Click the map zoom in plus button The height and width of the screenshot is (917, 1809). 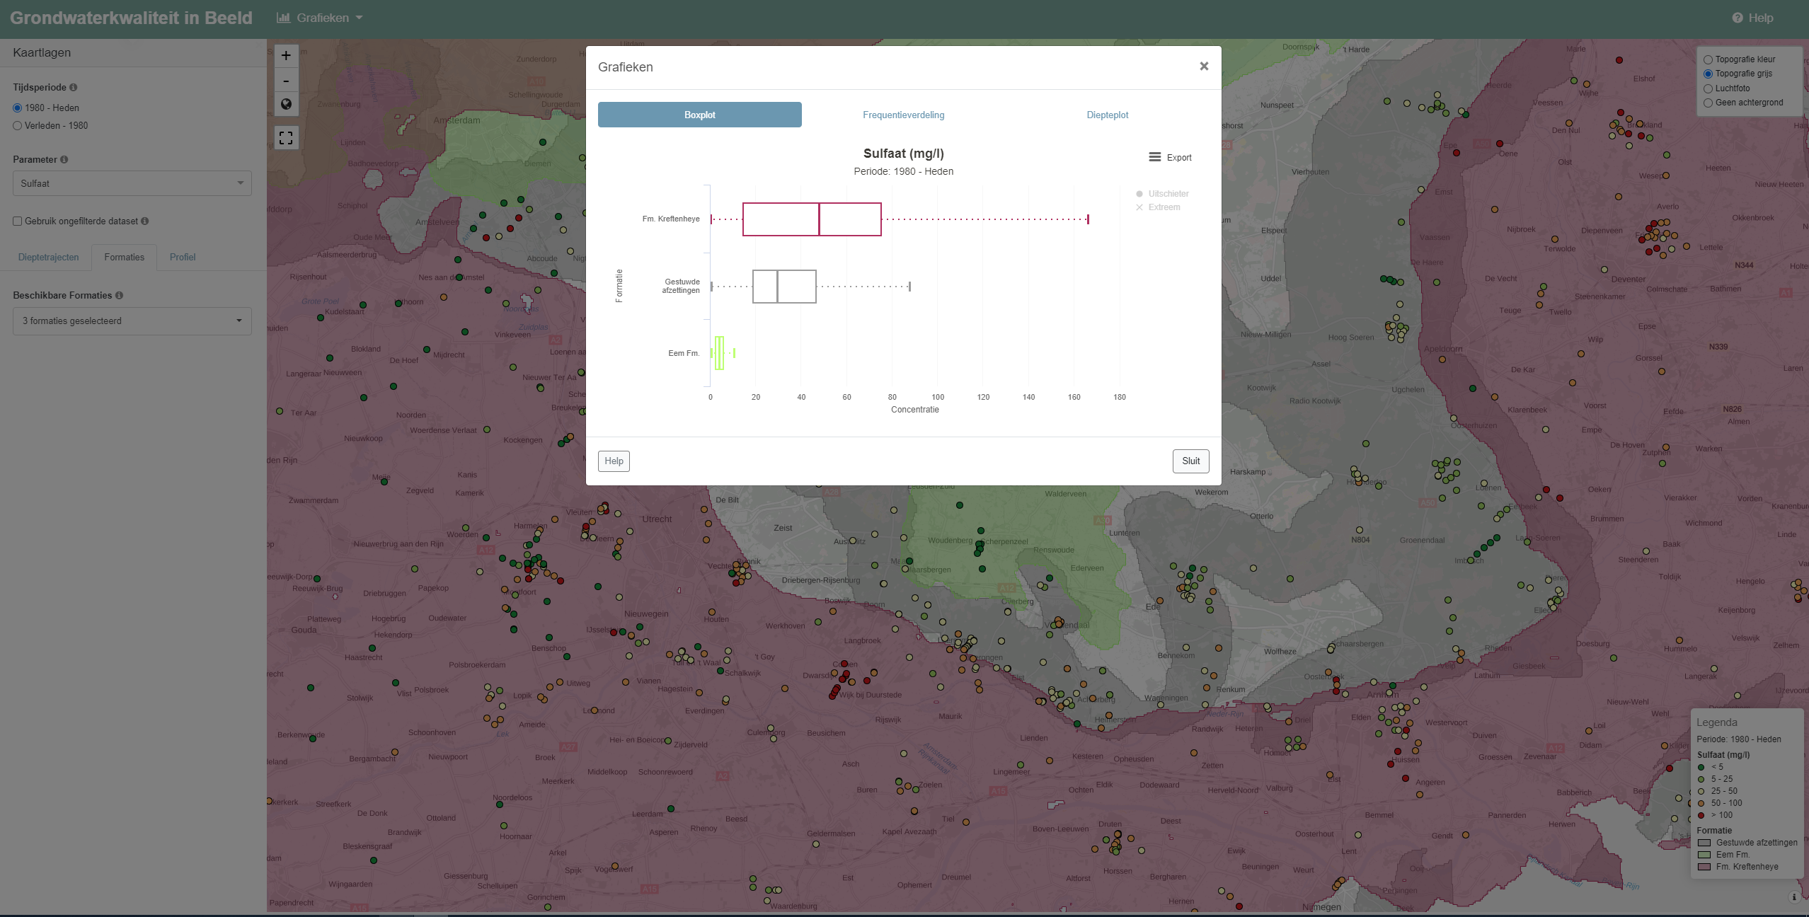[286, 56]
